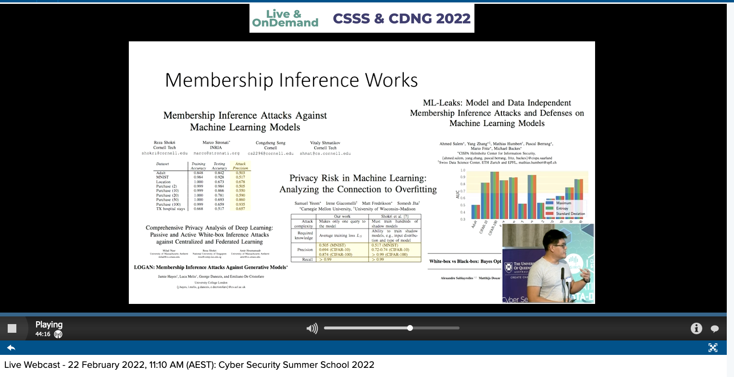Click the 44:16 elapsed time readout
734x377 pixels.
tap(43, 334)
